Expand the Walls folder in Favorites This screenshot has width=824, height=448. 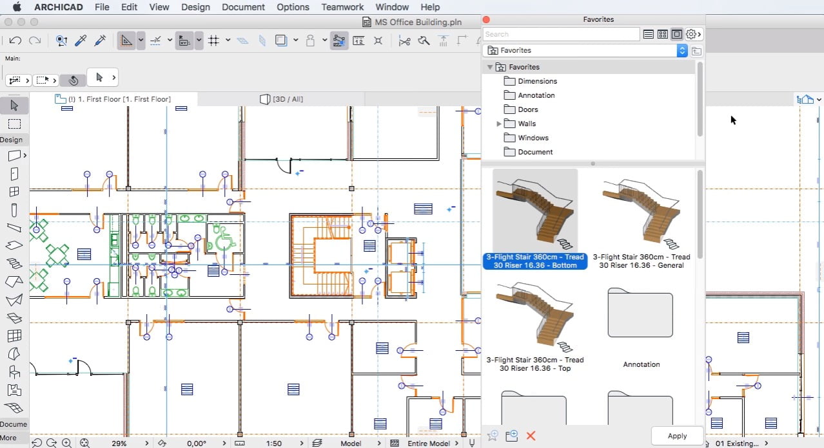pos(499,124)
